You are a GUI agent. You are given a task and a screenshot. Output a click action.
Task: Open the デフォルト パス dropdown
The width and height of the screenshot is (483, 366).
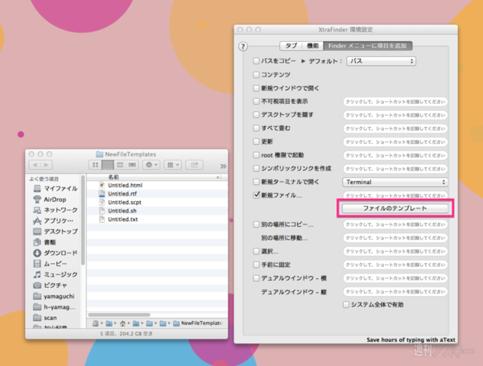[x=381, y=61]
